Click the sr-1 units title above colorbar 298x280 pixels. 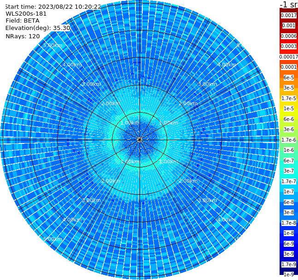point(289,4)
